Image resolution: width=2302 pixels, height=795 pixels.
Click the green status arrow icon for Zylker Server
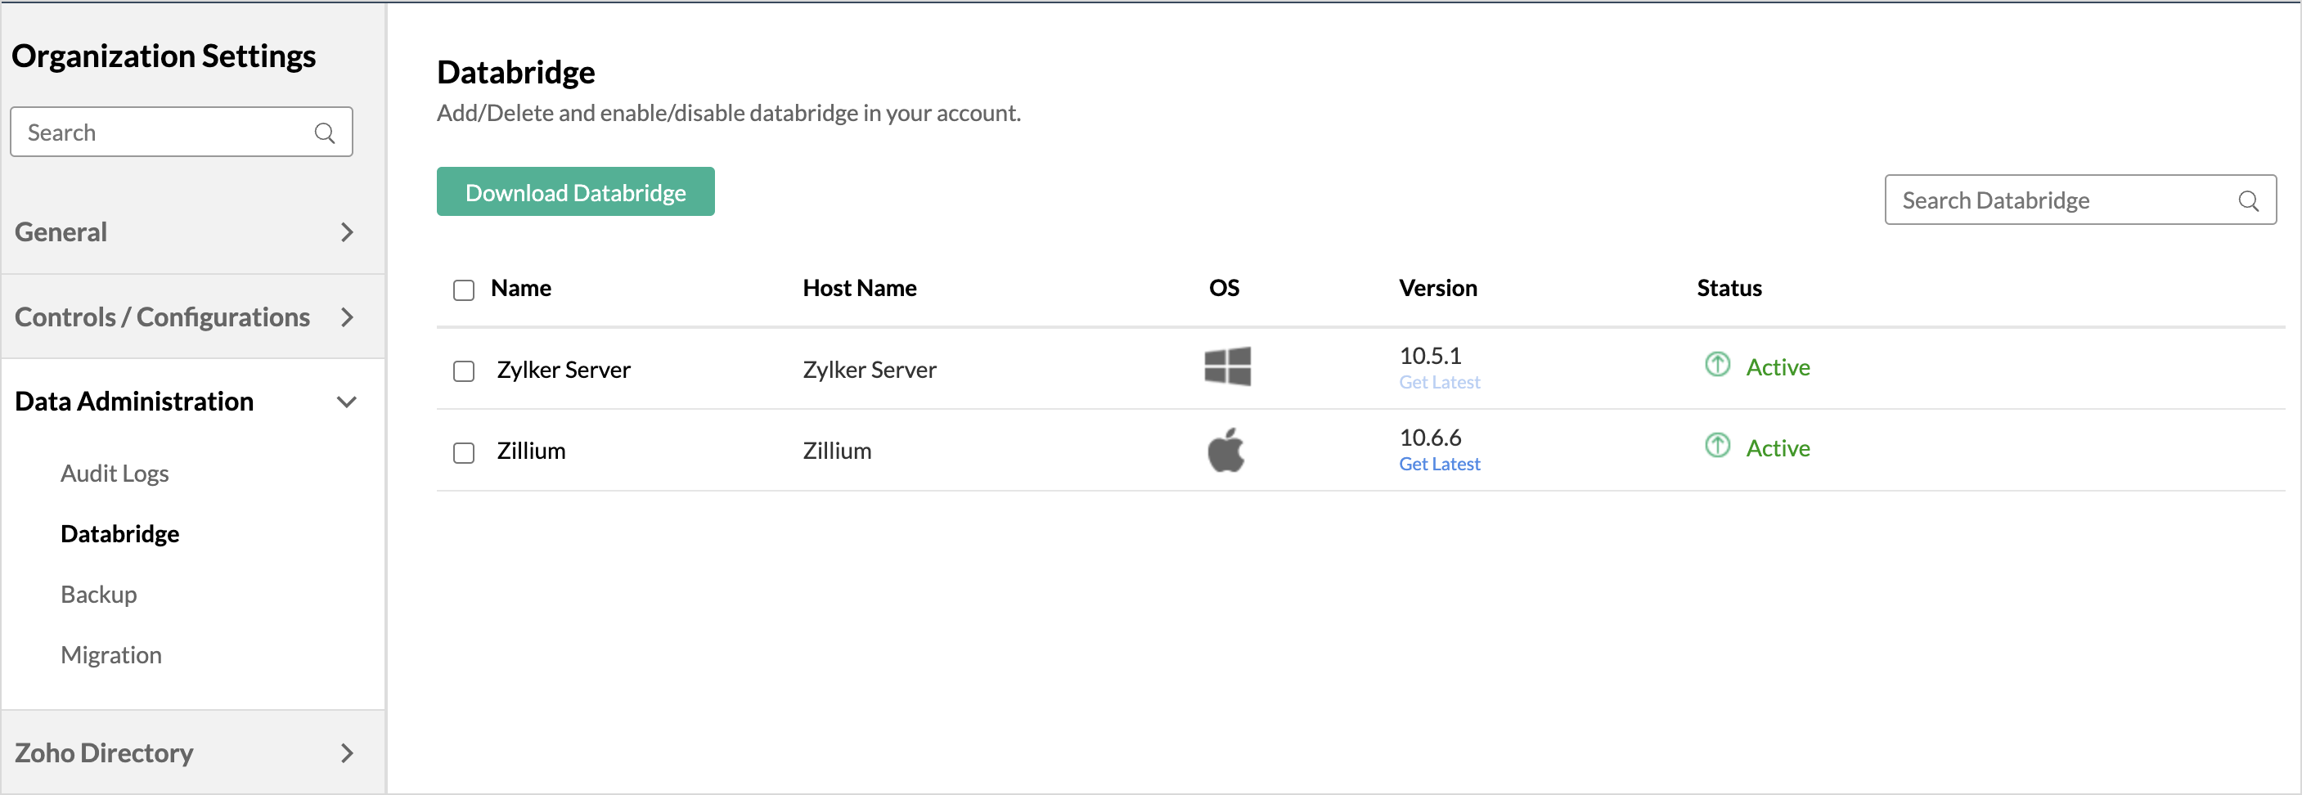1716,365
